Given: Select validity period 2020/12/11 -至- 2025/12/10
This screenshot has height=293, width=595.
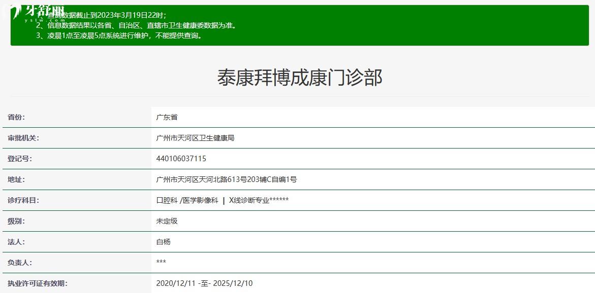Looking at the screenshot, I should point(205,283).
